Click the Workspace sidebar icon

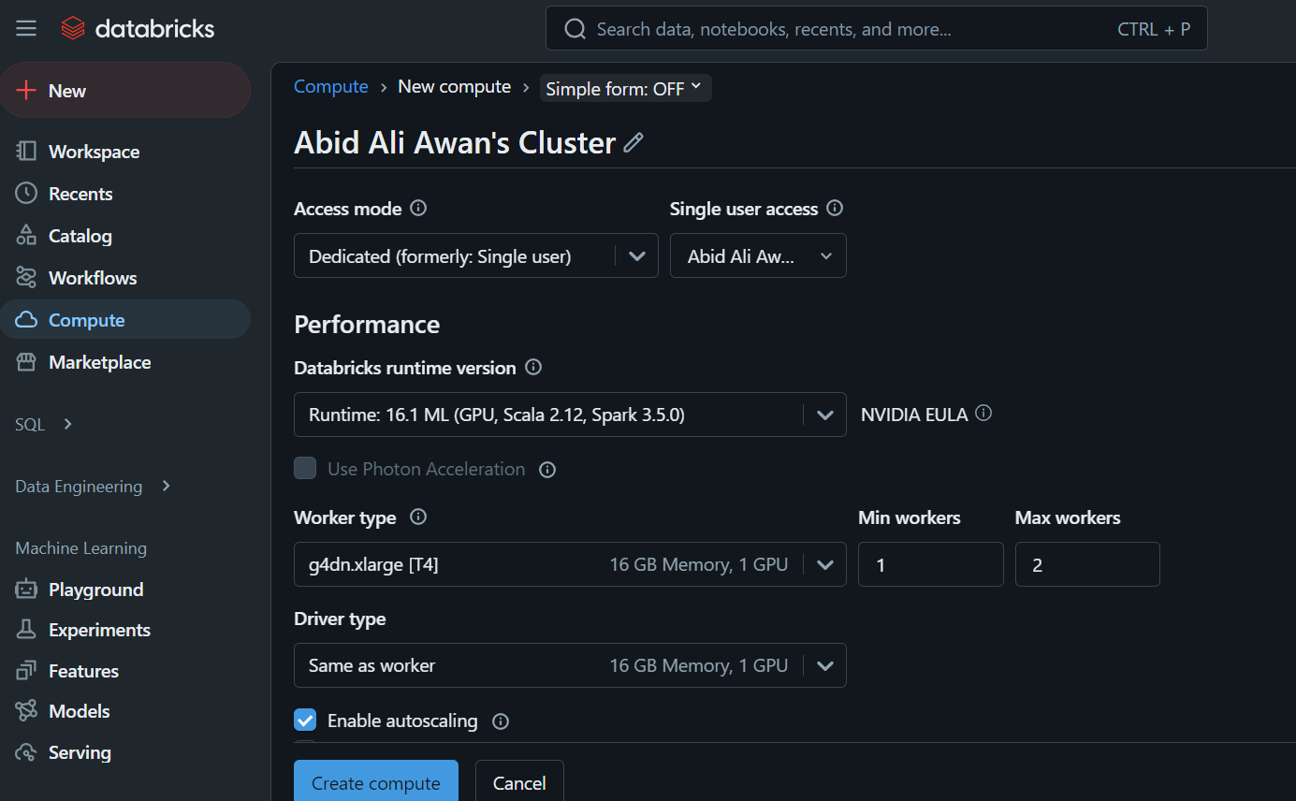pos(26,152)
